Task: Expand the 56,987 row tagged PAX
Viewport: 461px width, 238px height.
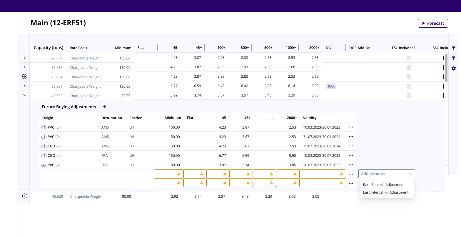Action: [25, 86]
